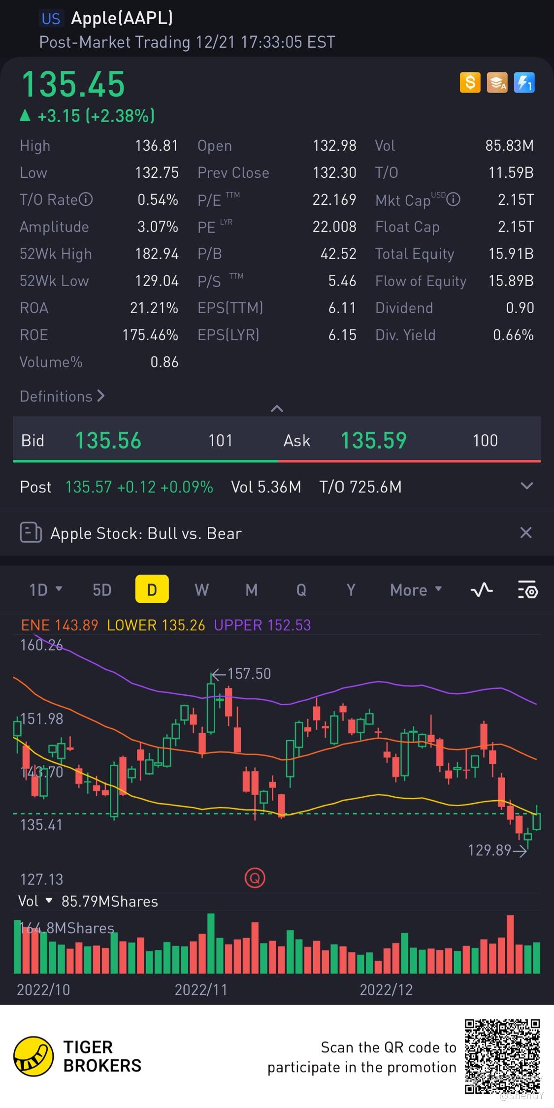The image size is (554, 1108).
Task: Tap the 52Wk High value 182.94
Action: coord(157,254)
